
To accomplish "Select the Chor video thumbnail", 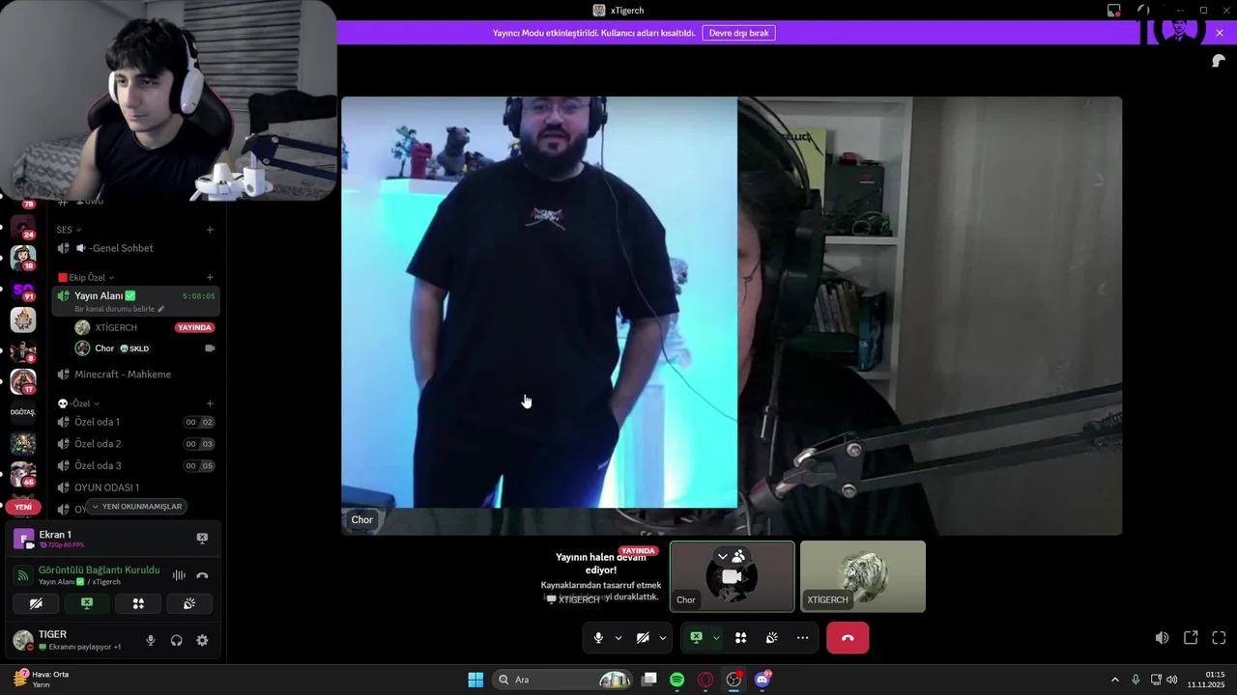I will click(732, 576).
